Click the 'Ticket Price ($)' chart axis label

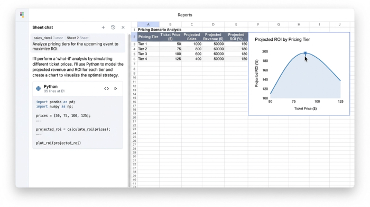tap(306, 109)
